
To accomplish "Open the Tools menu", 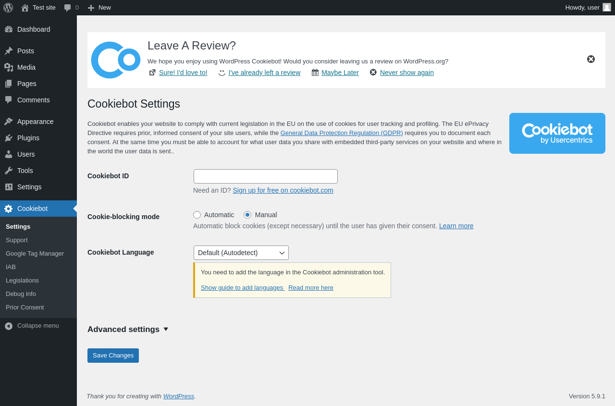I will tap(38, 171).
